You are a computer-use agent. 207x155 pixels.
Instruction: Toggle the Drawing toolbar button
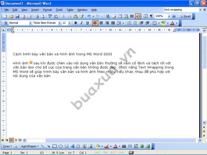point(138,16)
